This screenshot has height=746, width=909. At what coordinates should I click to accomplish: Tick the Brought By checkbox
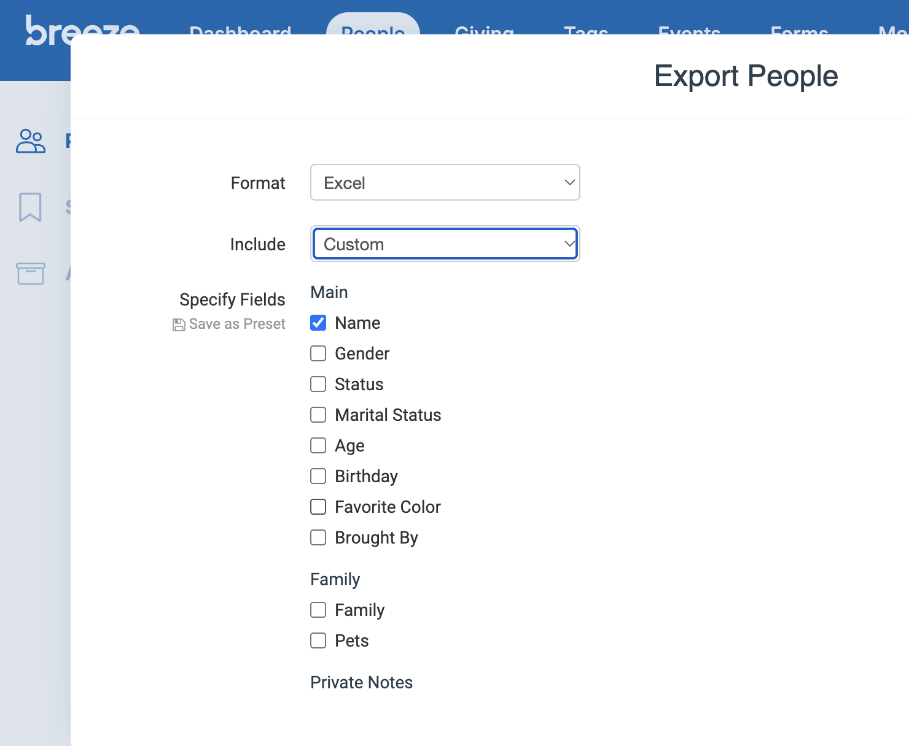(x=318, y=537)
